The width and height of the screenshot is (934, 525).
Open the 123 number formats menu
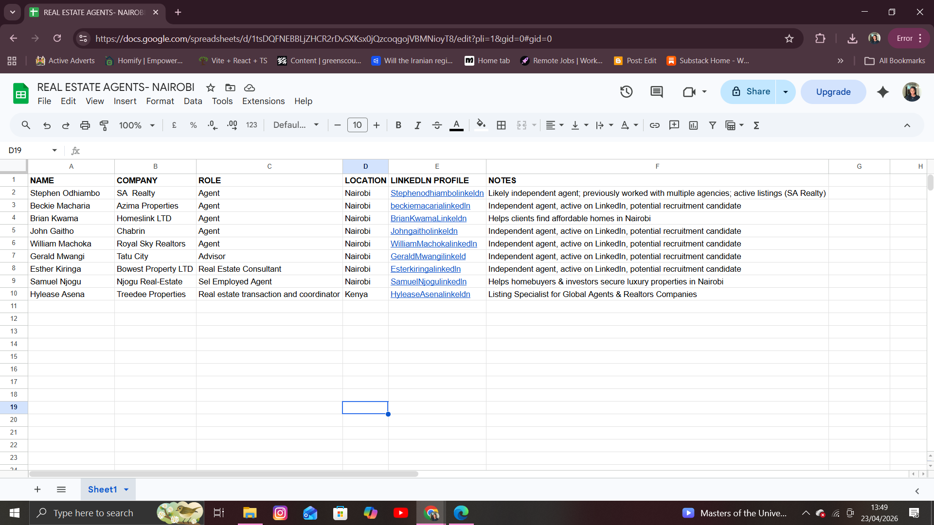click(x=251, y=125)
